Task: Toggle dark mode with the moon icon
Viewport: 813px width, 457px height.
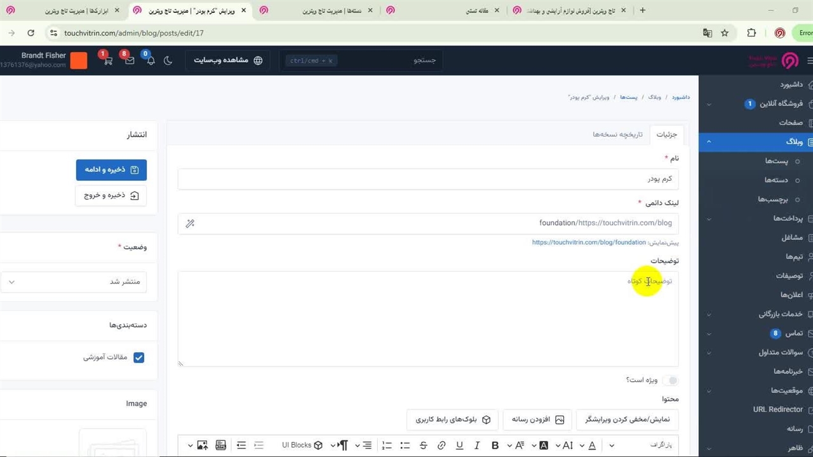Action: (168, 60)
